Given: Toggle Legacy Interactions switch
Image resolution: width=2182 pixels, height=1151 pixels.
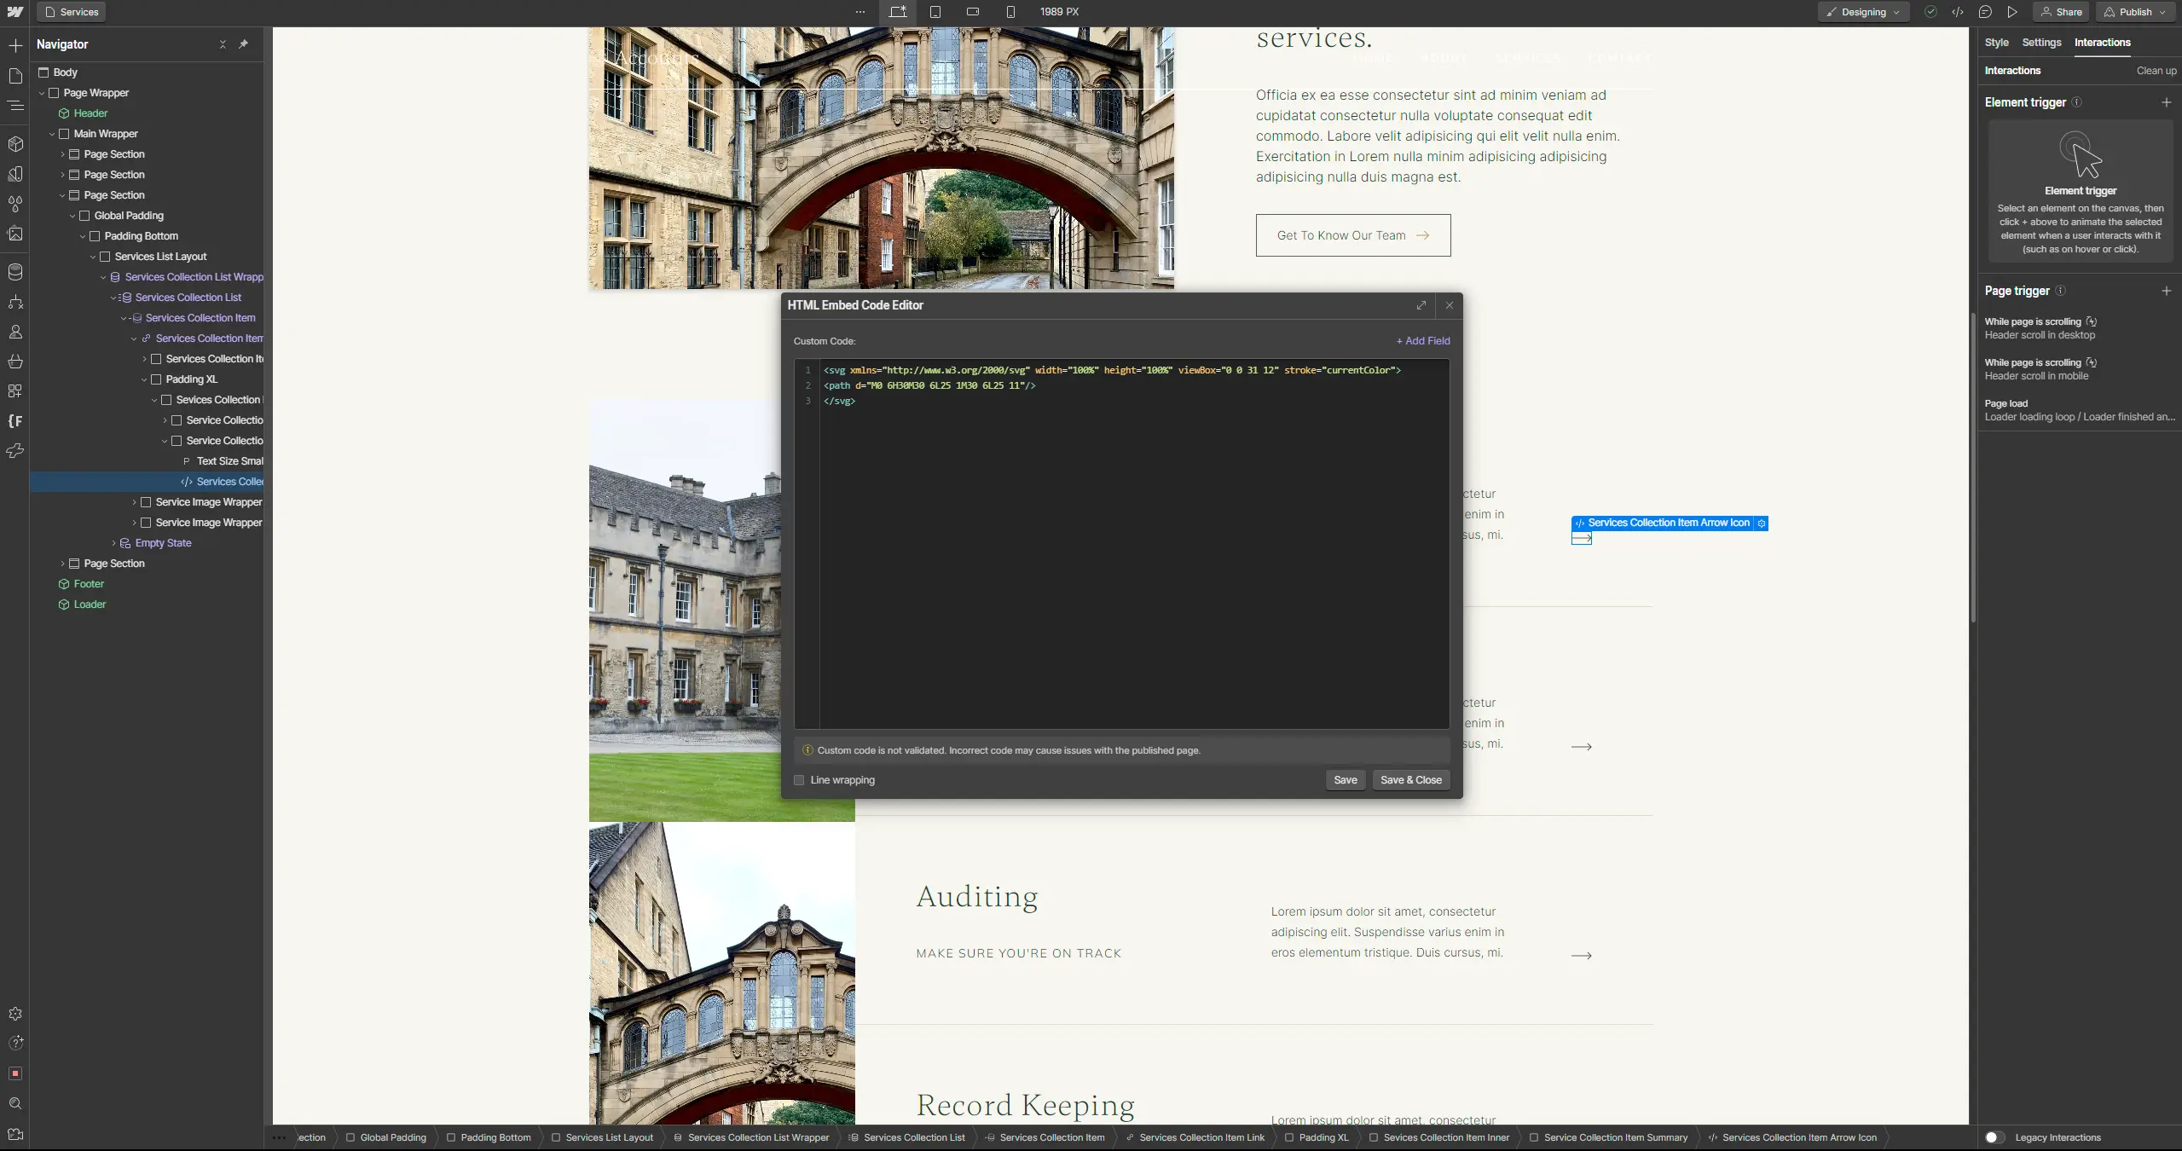Looking at the screenshot, I should 1994,1137.
